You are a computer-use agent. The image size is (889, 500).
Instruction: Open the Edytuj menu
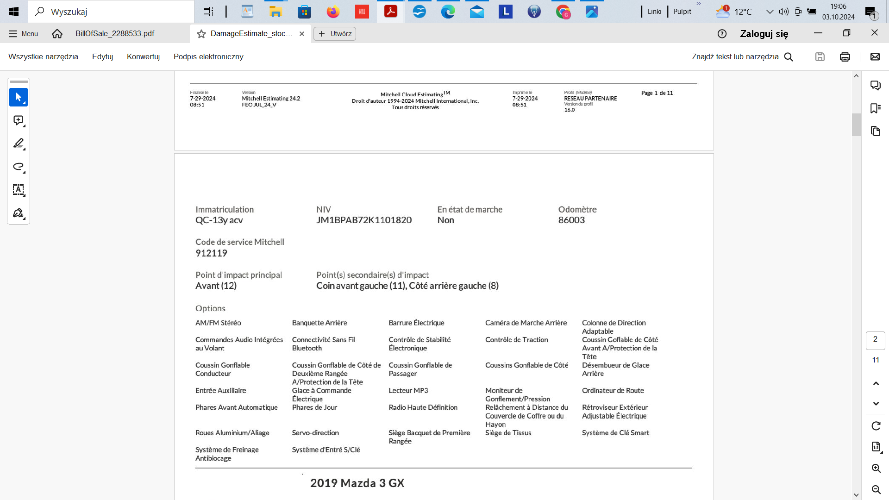(x=102, y=56)
